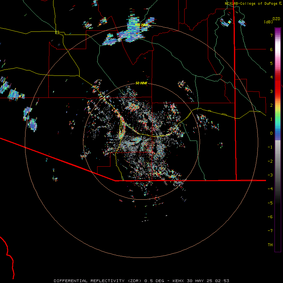Screen dimensions: 283x283
Task: Click the DZD product label
Action: pyautogui.click(x=276, y=19)
